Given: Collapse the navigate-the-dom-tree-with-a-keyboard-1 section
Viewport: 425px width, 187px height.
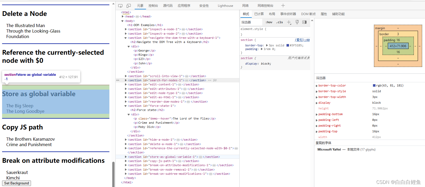Looking at the screenshot, I should click(x=126, y=38).
